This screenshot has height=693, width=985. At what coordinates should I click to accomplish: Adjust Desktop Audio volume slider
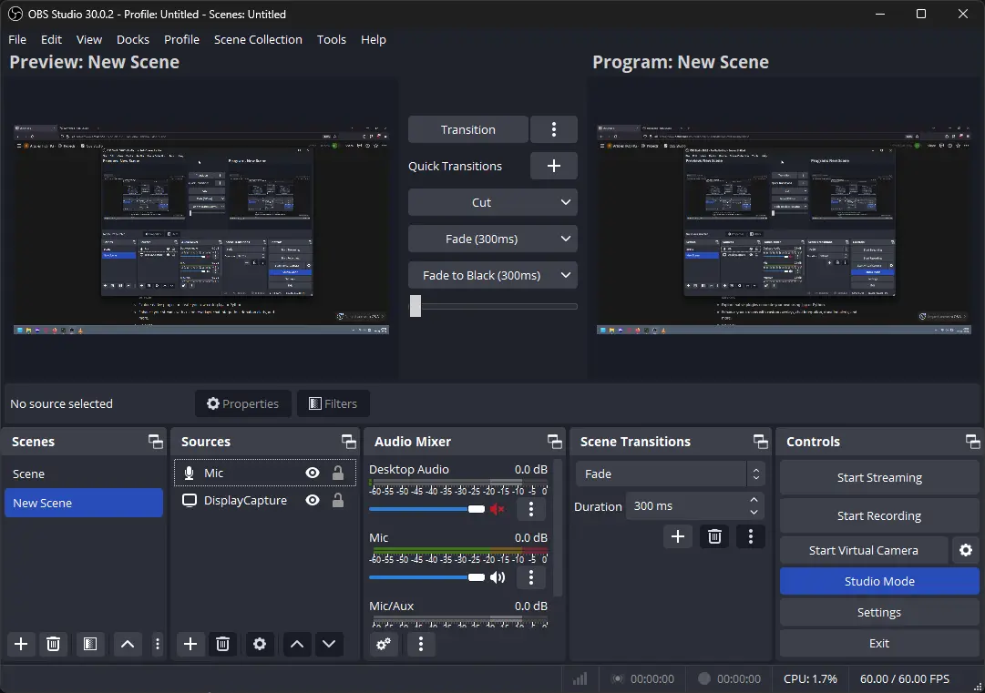pyautogui.click(x=426, y=509)
